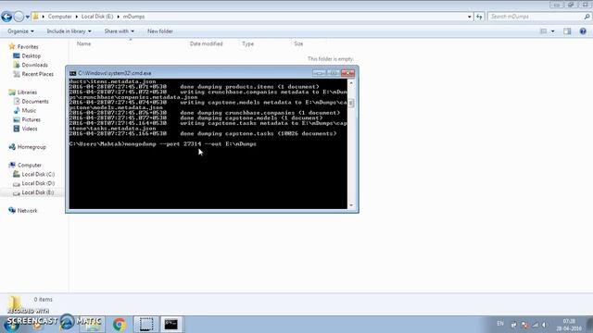Switch to the command prompt taskbar icon
593x333 pixels.
point(170,325)
